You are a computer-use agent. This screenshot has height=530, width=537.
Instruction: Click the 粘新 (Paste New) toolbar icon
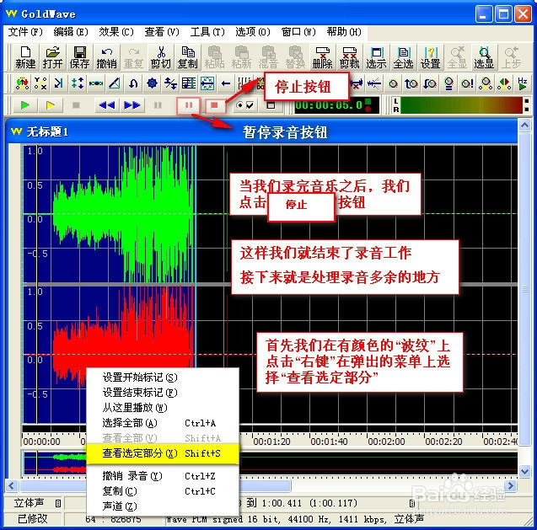click(x=241, y=57)
